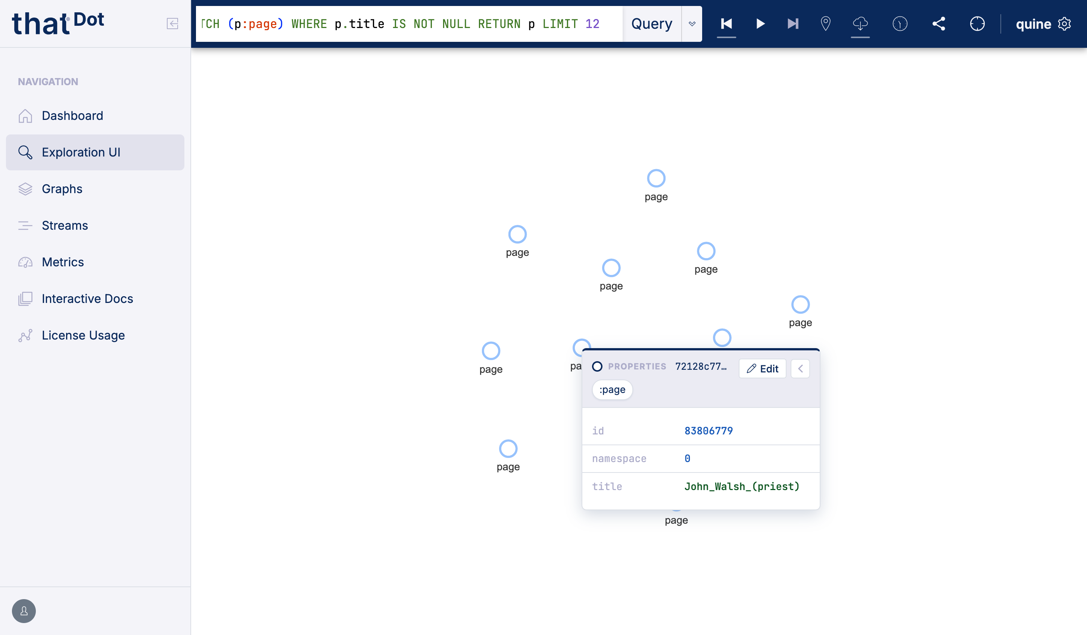
Task: Select the id value 83806779
Action: pos(708,431)
